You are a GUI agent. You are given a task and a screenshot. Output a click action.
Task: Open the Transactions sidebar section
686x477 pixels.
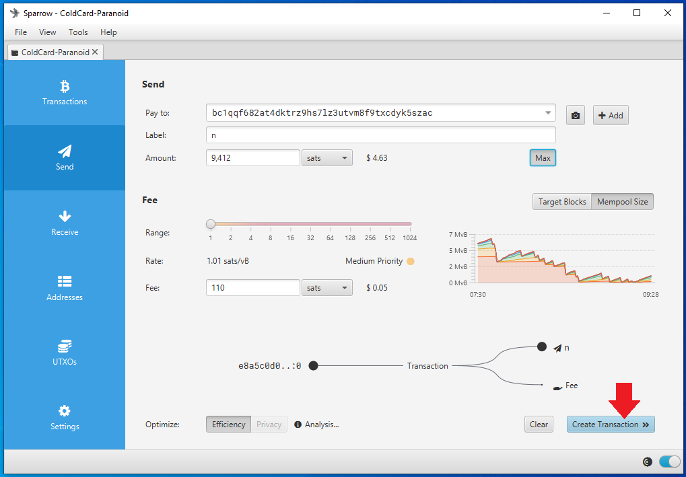tap(65, 93)
